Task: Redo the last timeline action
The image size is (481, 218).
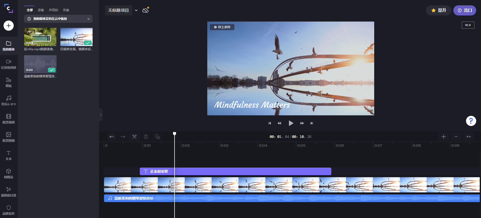Action: tap(123, 137)
